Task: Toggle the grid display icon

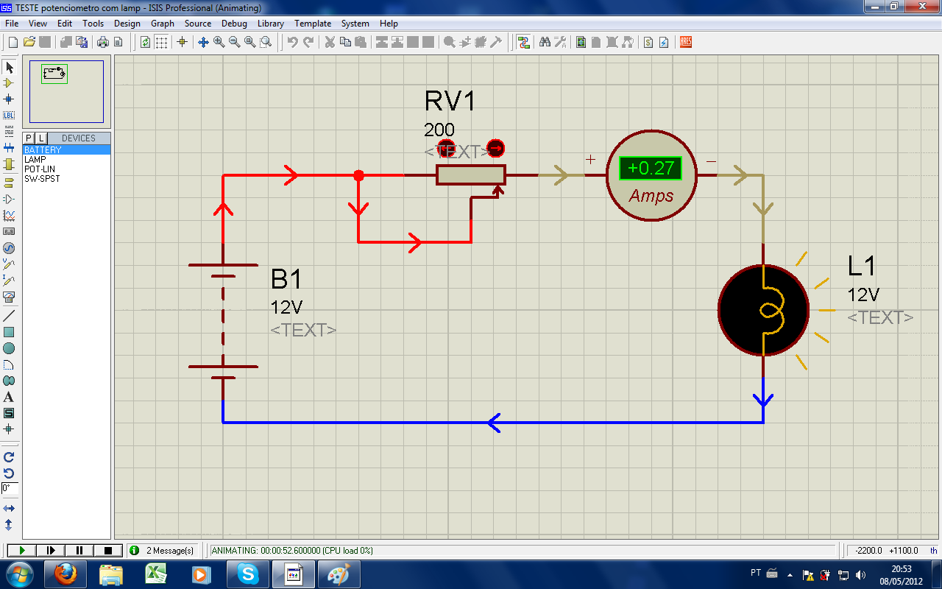Action: coord(161,43)
